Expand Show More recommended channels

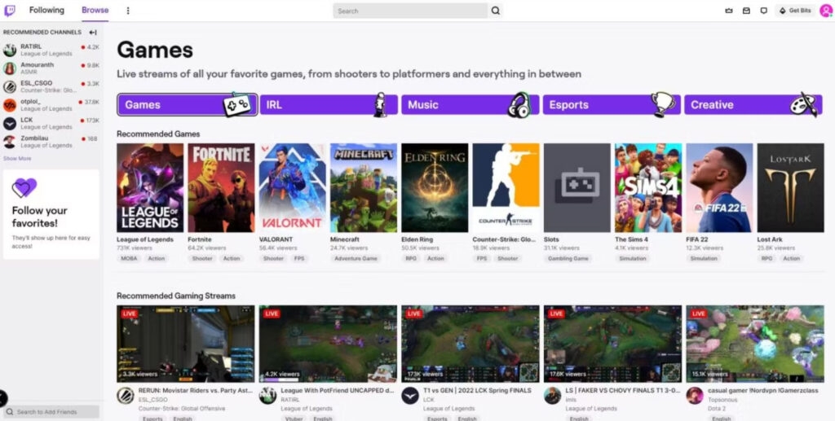[17, 159]
